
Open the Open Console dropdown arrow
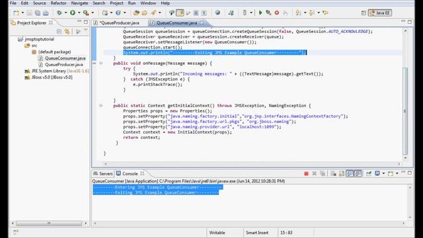[397, 173]
